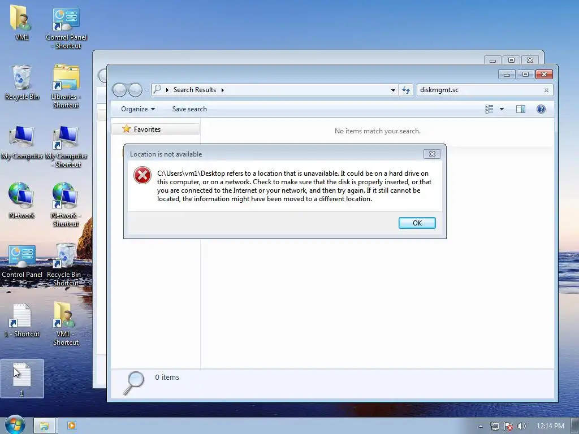Maximize the background Explorer window

[511, 60]
